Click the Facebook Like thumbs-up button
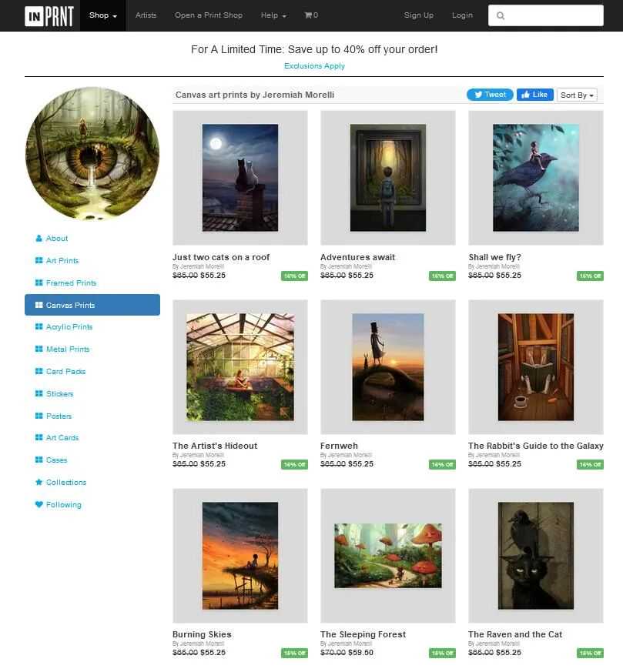The width and height of the screenshot is (623, 672). pos(534,95)
